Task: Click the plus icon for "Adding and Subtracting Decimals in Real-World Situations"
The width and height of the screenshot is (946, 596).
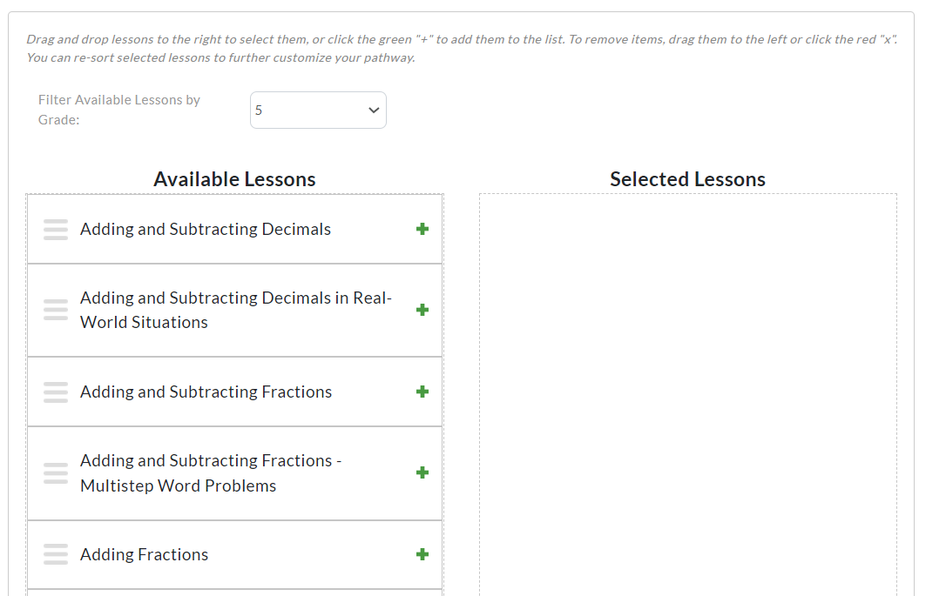Action: coord(422,309)
